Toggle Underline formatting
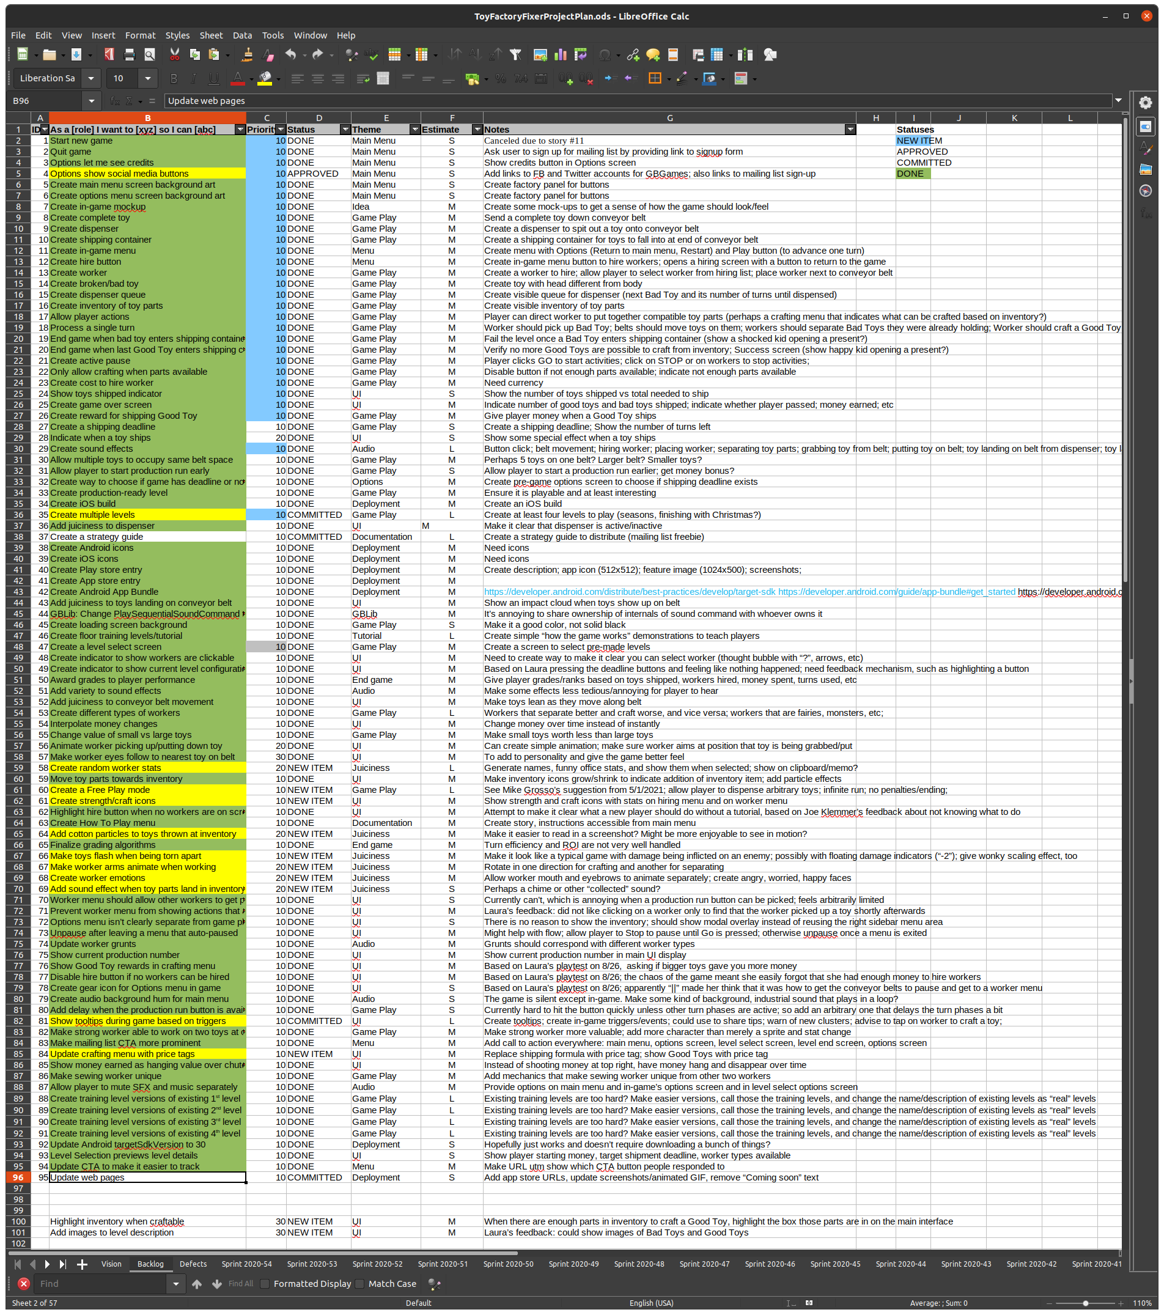The height and width of the screenshot is (1315, 1164). click(x=213, y=78)
